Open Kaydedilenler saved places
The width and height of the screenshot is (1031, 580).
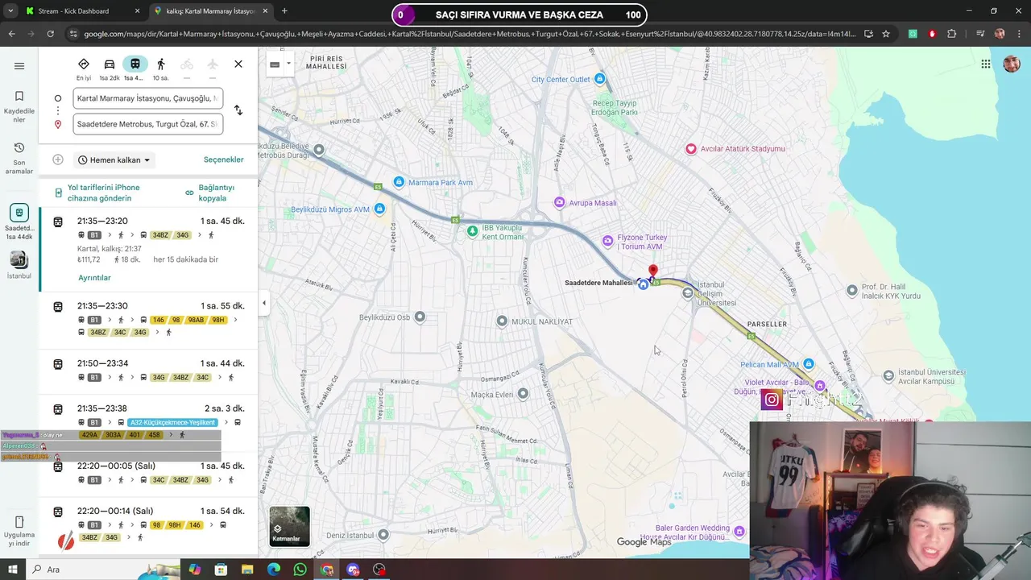point(19,107)
